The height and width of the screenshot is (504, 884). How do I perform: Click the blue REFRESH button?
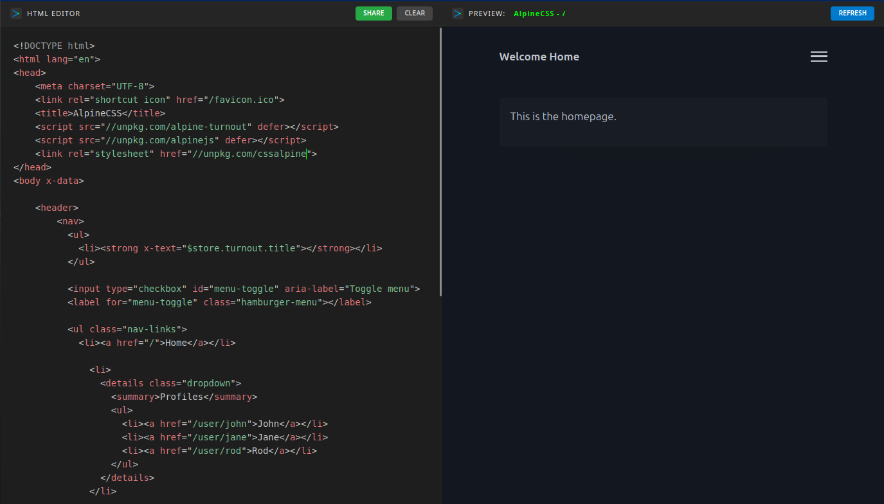coord(852,14)
